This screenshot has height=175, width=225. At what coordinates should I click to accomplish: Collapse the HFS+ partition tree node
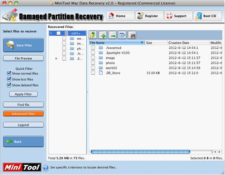(51, 33)
